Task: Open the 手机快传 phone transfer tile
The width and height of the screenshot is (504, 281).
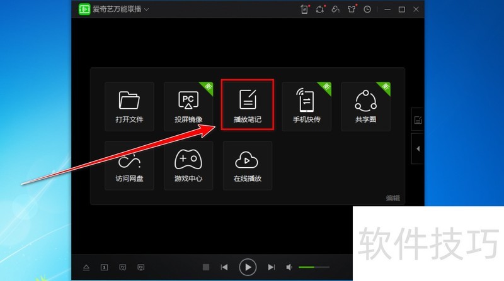Action: [307, 106]
